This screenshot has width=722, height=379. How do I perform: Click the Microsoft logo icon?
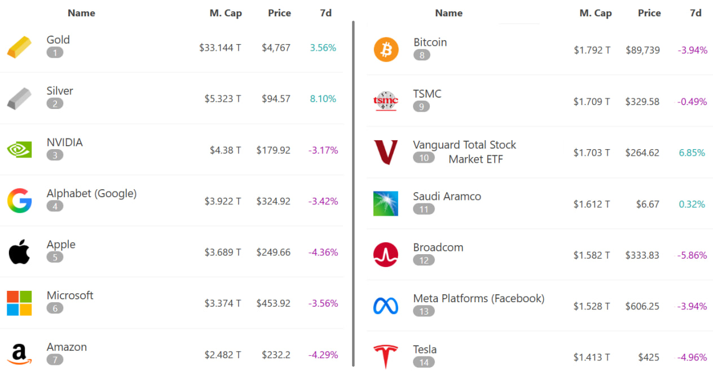click(19, 303)
